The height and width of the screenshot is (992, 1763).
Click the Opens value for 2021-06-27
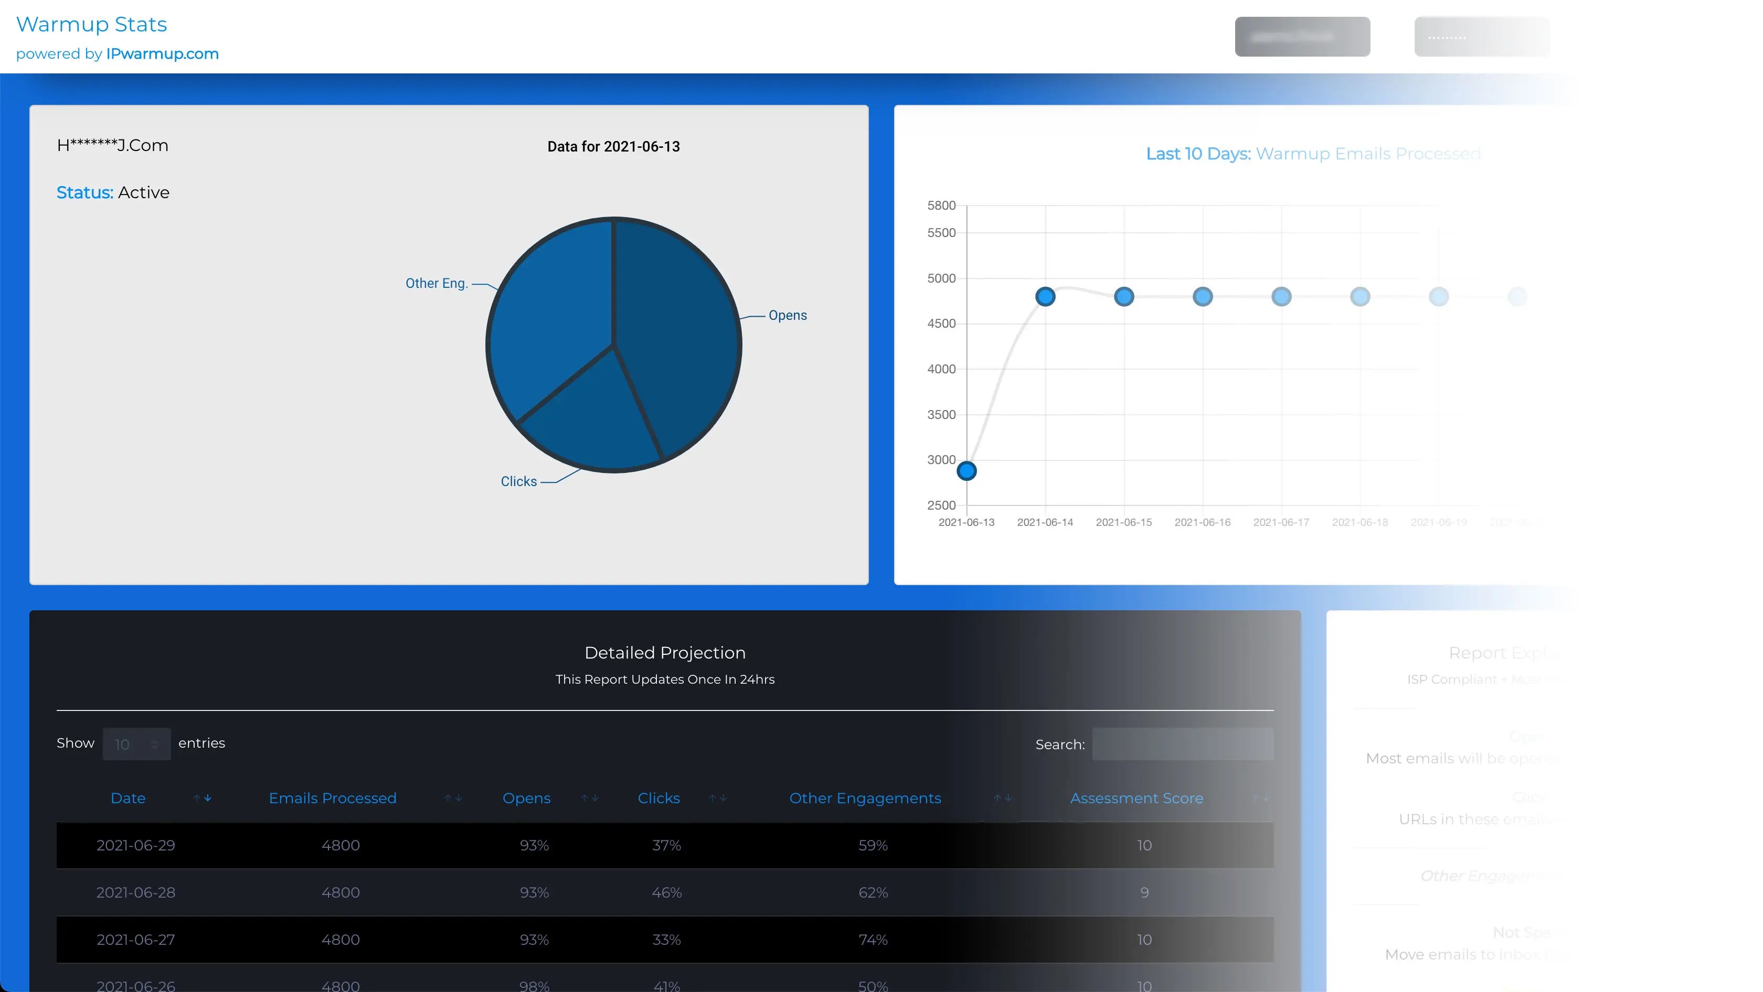[535, 940]
